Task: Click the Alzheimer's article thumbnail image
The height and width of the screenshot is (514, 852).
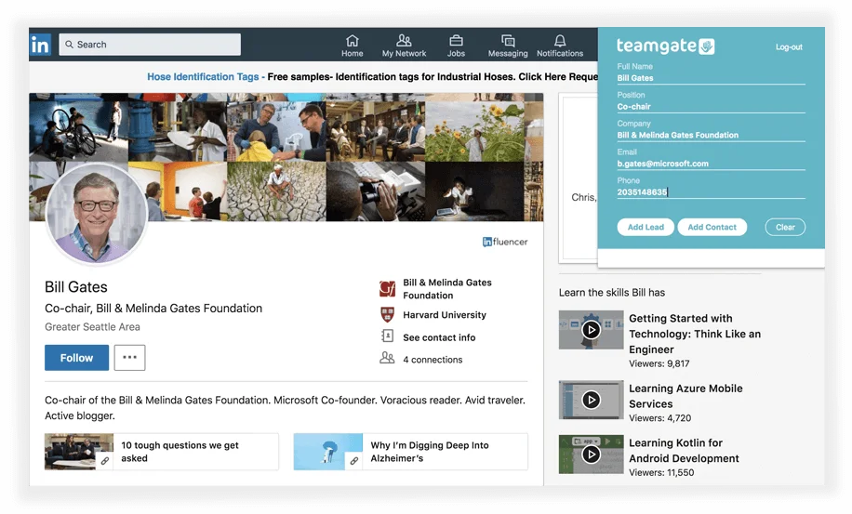Action: [x=327, y=452]
